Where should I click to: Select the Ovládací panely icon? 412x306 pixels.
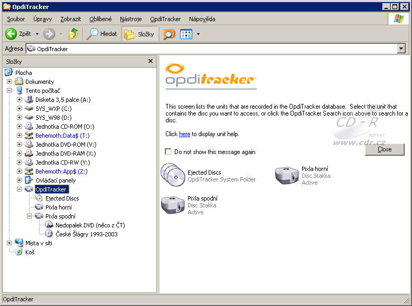coord(29,180)
